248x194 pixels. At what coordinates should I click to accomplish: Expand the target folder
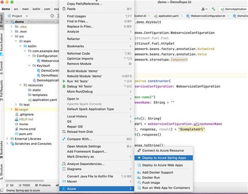coord(12,109)
